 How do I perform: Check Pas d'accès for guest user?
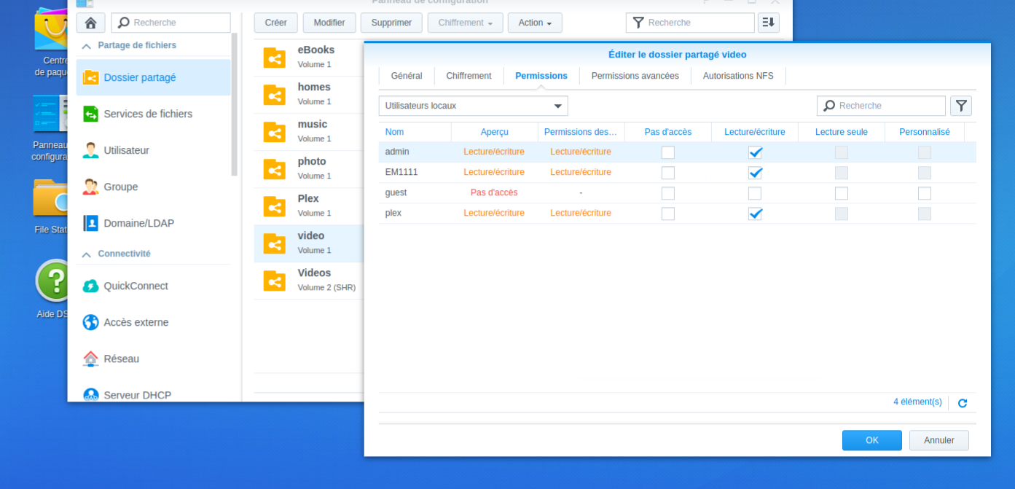(667, 193)
